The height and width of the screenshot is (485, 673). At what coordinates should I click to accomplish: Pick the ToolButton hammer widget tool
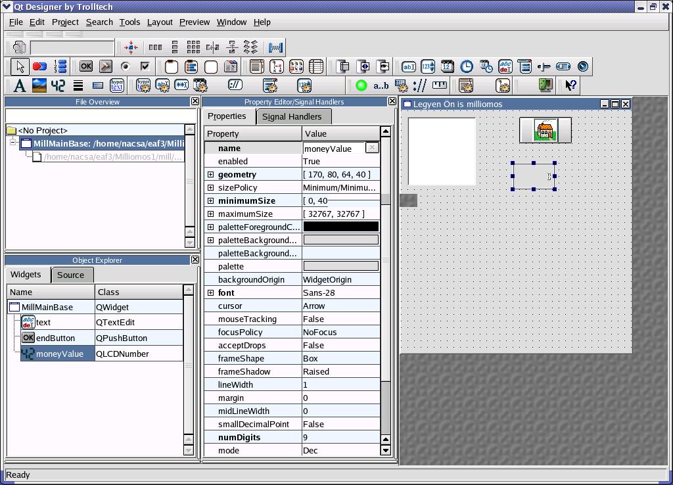coord(106,66)
